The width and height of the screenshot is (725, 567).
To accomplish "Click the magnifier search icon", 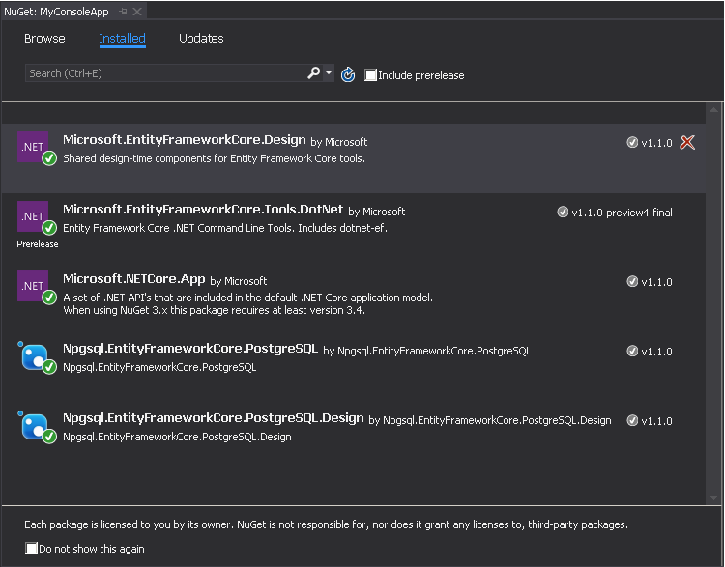I will click(313, 72).
